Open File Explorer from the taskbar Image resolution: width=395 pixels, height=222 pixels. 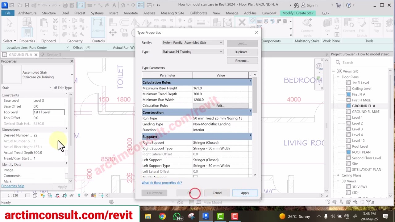[x=148, y=216]
